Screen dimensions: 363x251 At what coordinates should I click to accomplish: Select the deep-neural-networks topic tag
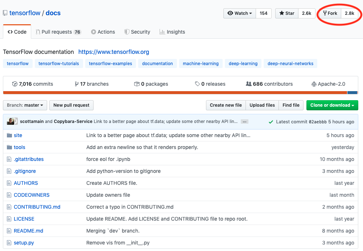[290, 64]
